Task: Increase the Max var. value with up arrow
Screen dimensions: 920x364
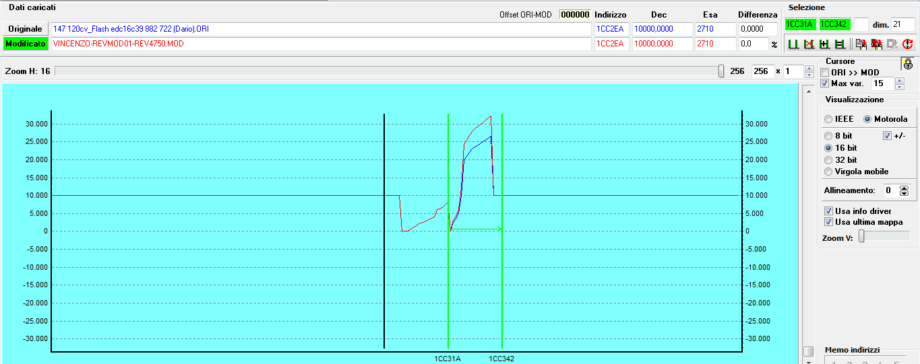Action: (x=899, y=81)
